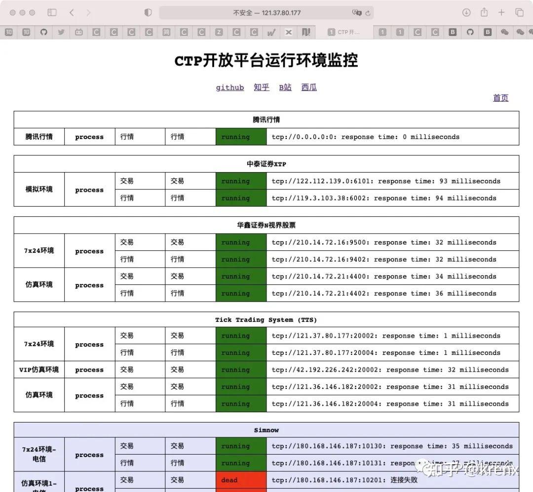Open the 知乎 link

point(262,88)
